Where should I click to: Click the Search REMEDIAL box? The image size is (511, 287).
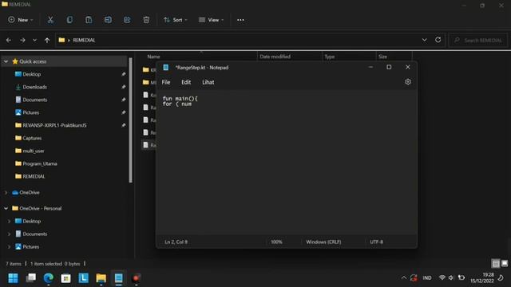click(477, 40)
